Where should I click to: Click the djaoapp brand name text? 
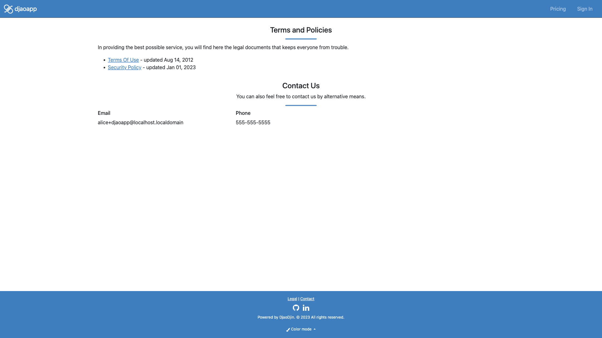[26, 9]
